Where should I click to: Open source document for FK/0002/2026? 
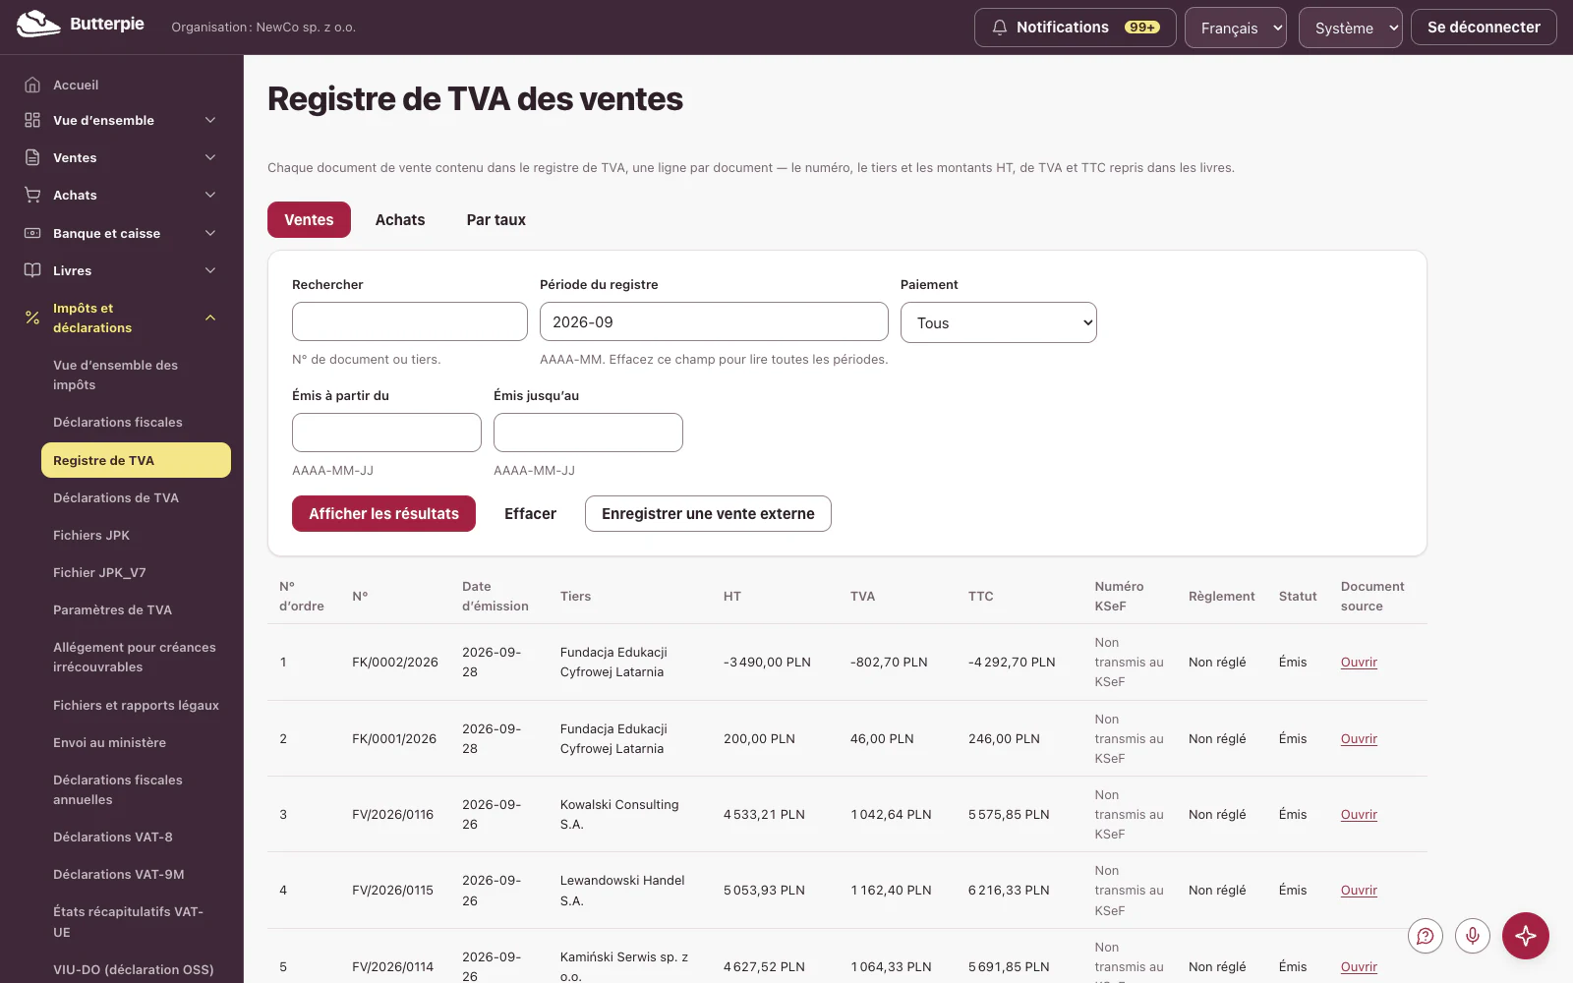click(1359, 663)
